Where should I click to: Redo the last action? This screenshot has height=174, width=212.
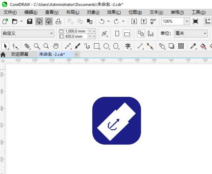tap(116, 21)
